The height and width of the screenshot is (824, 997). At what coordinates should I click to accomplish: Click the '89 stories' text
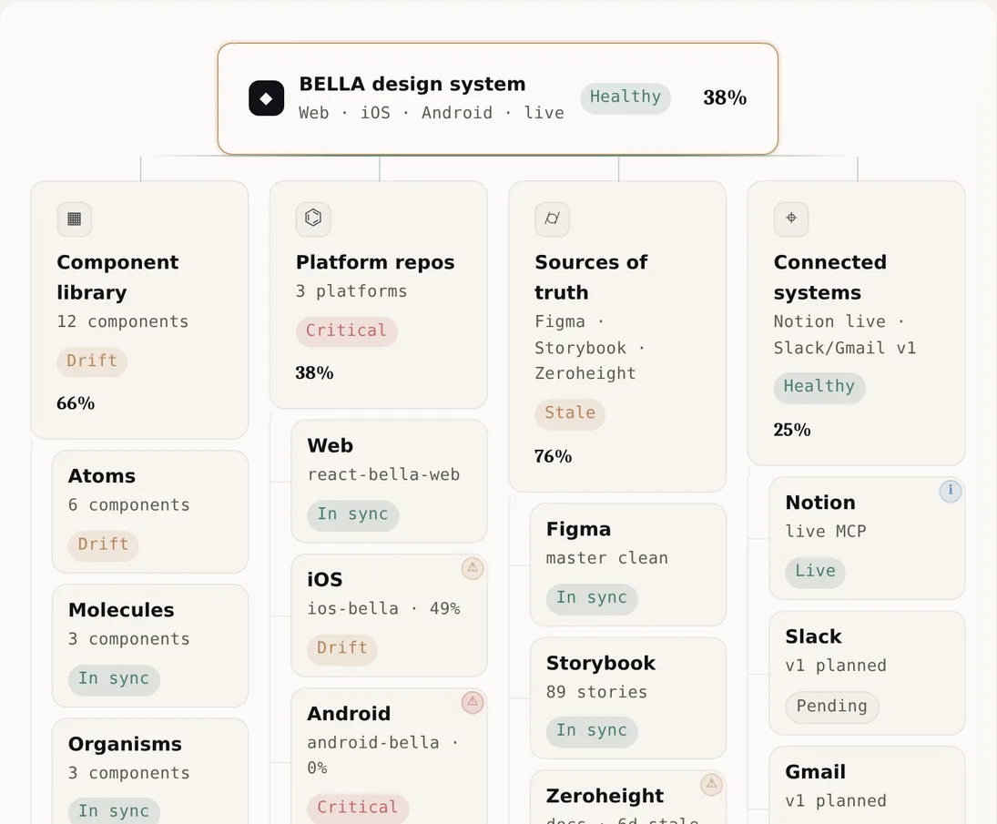[x=596, y=692]
